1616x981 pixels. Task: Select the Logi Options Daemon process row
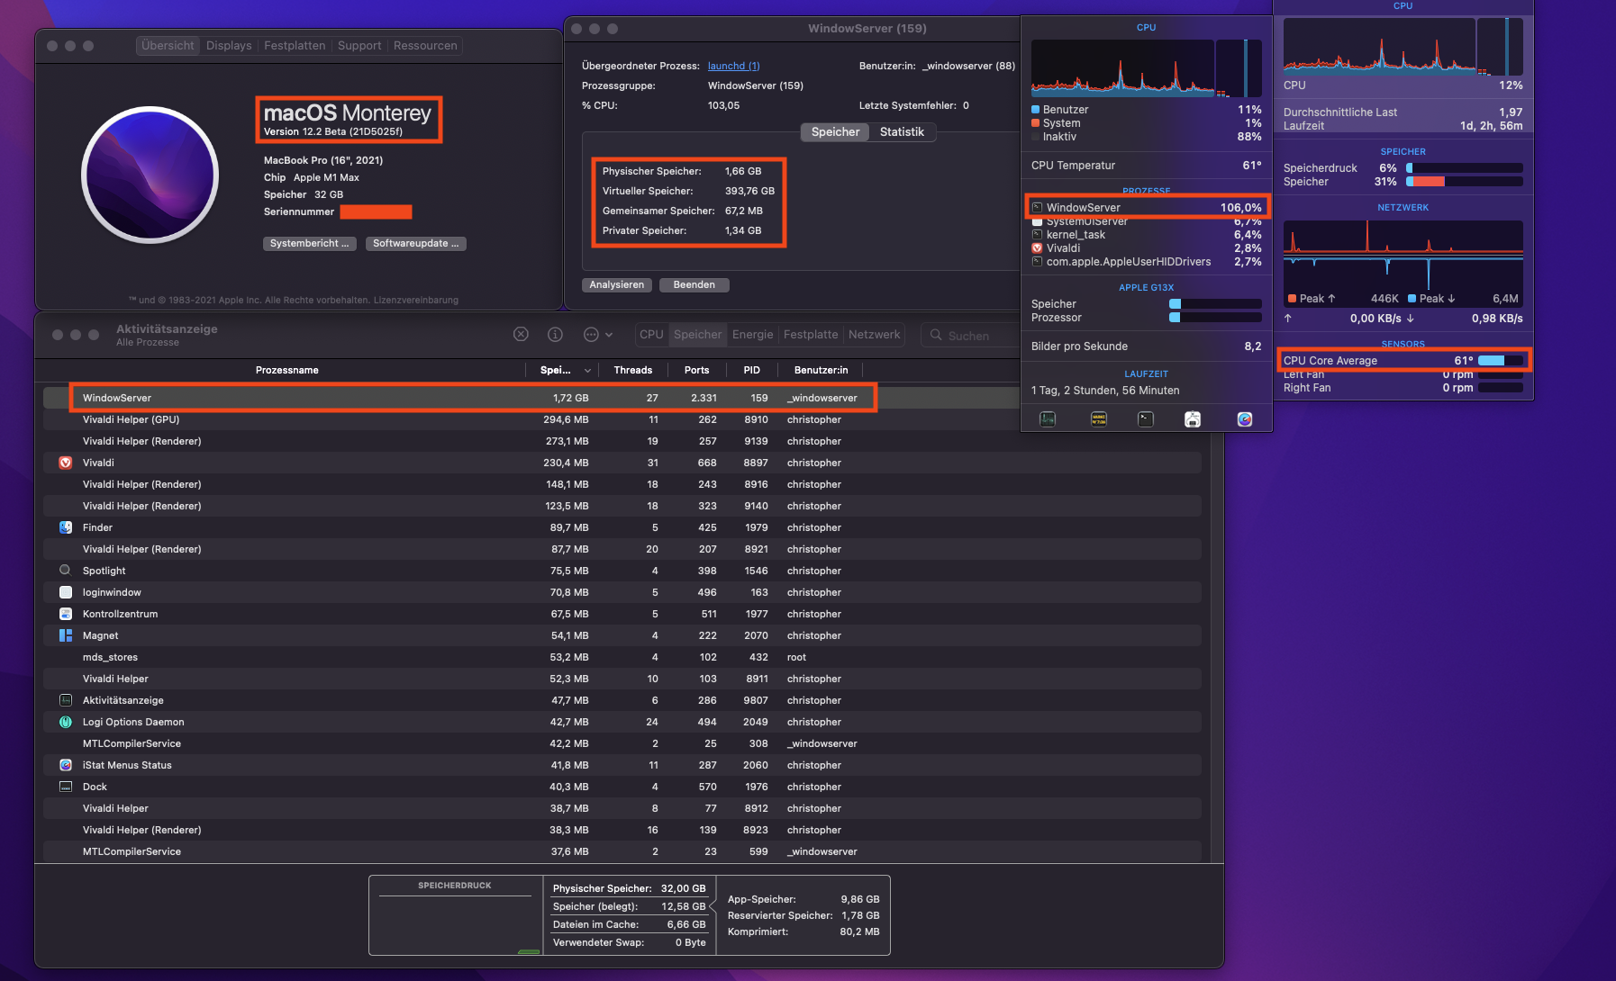point(622,722)
